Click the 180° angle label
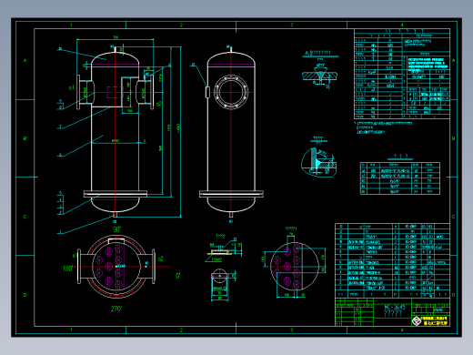The image size is (473, 355). point(67,269)
